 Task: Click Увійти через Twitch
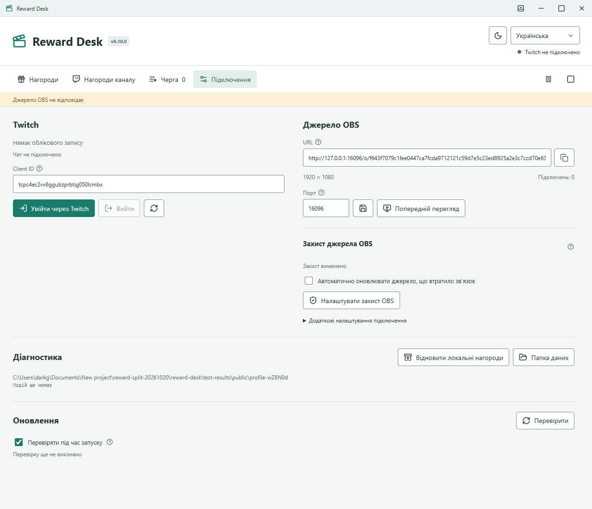point(54,208)
